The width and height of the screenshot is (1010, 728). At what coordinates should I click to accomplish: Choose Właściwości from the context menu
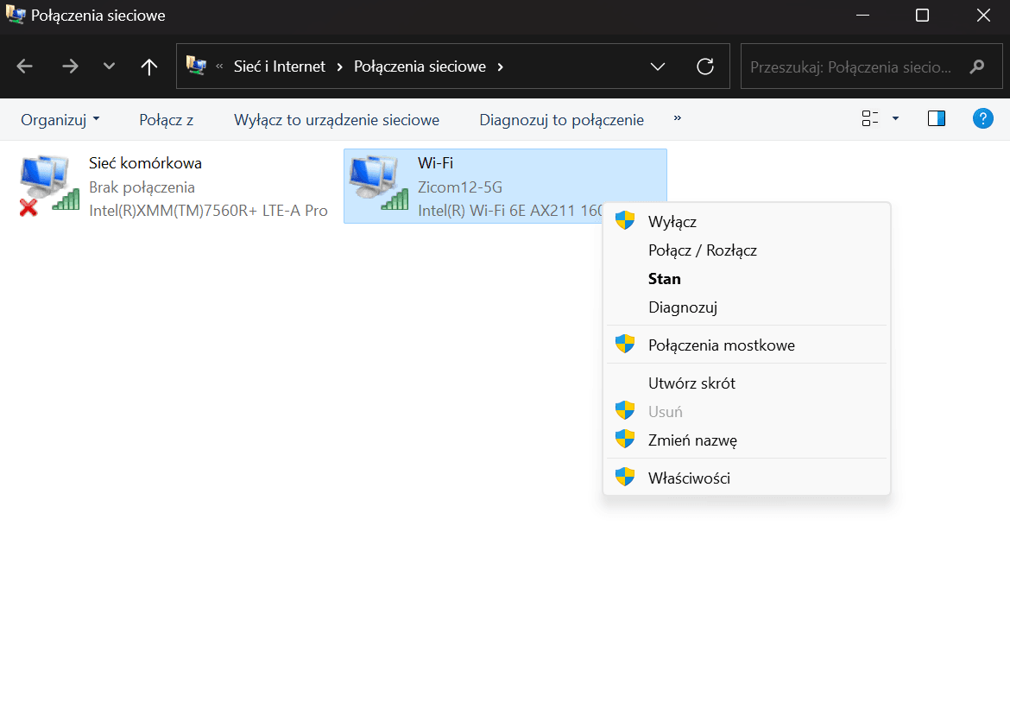click(x=689, y=478)
